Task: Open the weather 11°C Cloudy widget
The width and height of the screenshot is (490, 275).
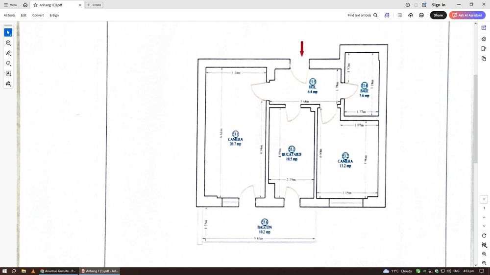Action: 397,271
